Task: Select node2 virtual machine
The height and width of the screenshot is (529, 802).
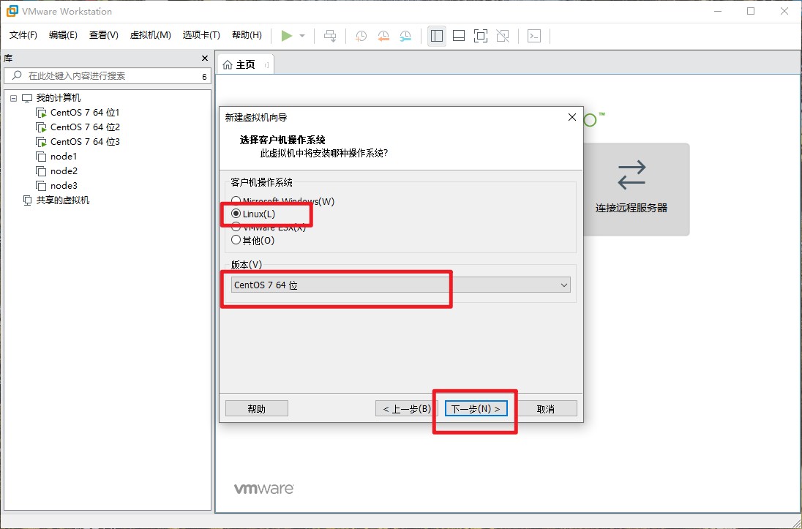Action: [x=64, y=171]
